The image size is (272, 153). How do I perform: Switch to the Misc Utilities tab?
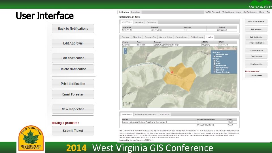[165, 114]
